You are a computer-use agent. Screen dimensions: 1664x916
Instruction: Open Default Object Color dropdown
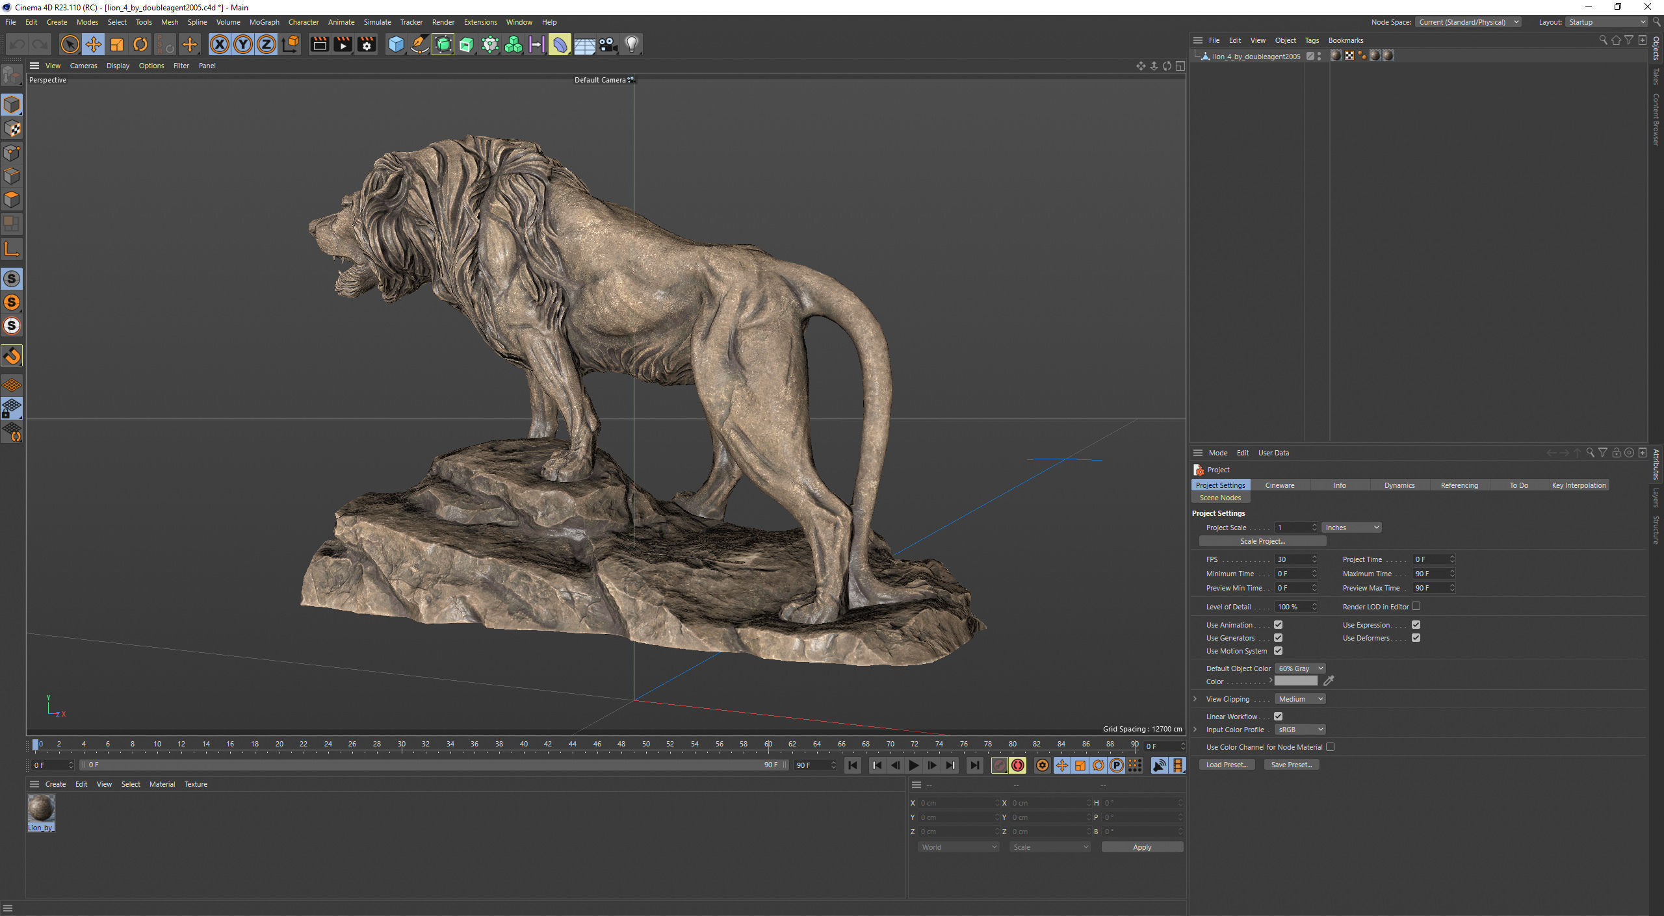[x=1300, y=668]
